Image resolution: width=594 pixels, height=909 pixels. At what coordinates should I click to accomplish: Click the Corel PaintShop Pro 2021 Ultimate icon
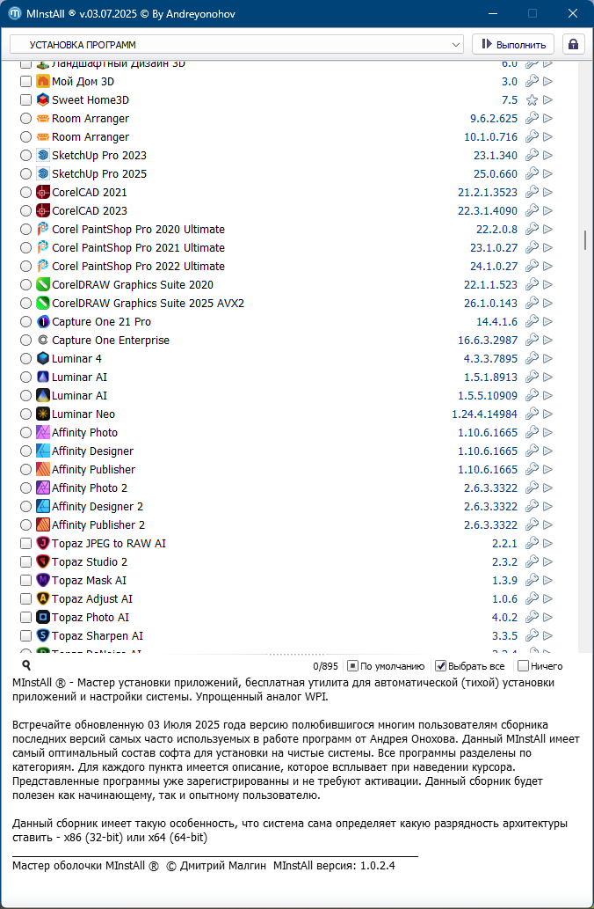[43, 247]
